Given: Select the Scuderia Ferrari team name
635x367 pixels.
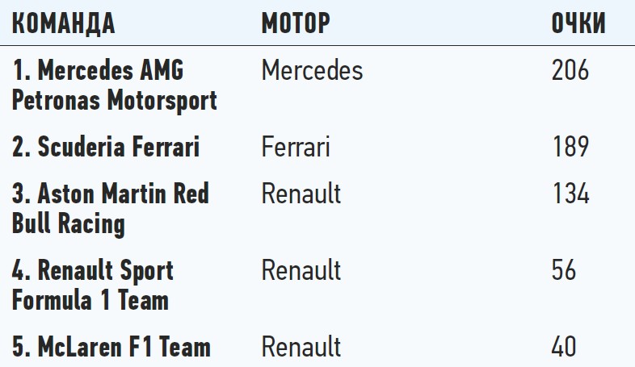Looking at the screenshot, I should (x=106, y=148).
